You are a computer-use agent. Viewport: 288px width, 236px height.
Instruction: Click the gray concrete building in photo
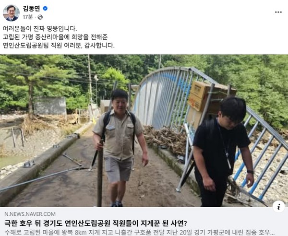point(50,106)
